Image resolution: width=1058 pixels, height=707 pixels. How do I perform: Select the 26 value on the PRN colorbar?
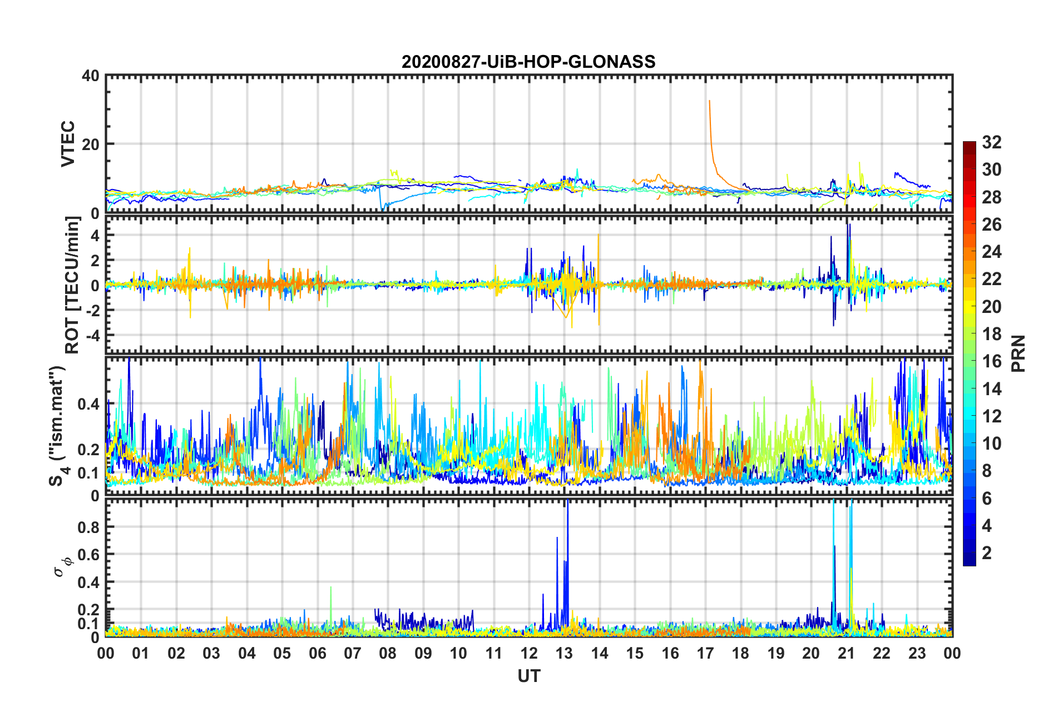992,225
